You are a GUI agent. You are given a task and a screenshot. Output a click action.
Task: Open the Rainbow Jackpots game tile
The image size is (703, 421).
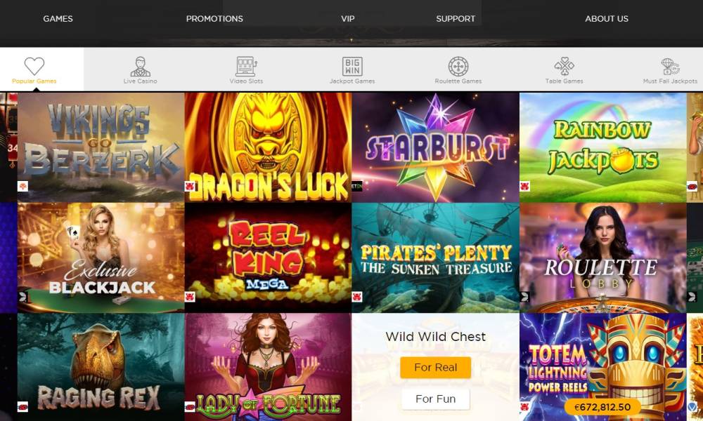coord(602,147)
